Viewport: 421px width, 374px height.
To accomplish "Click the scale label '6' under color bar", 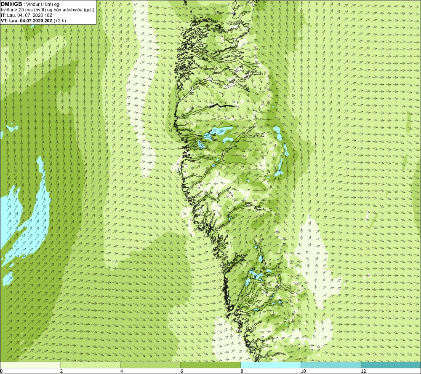I will [182, 371].
